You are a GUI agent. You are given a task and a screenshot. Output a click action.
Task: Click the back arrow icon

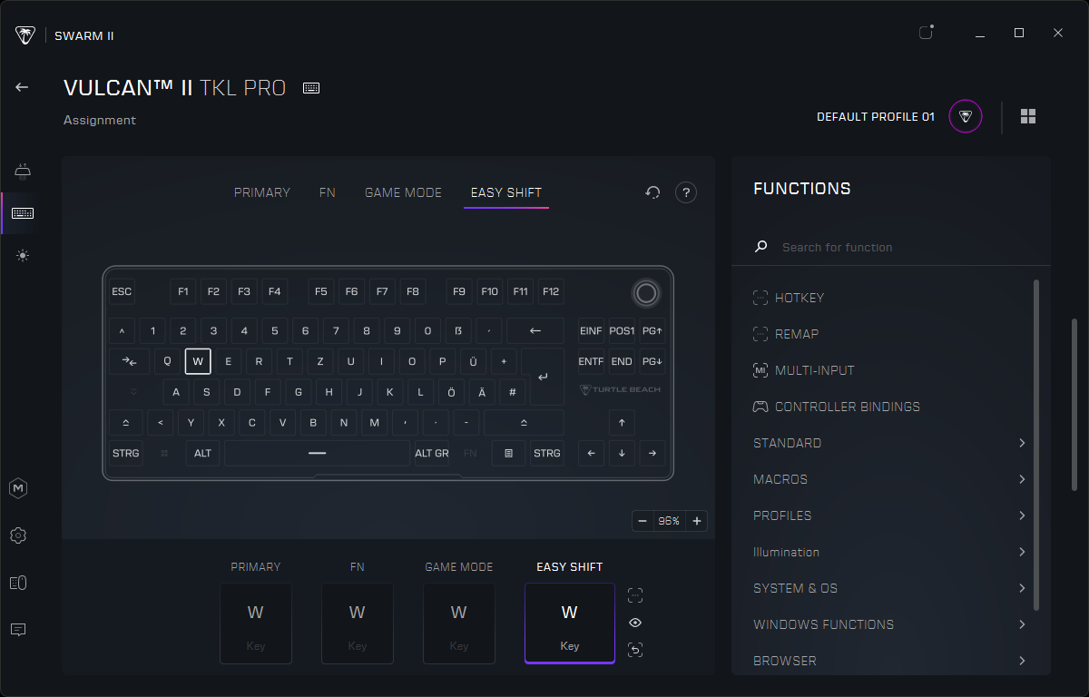tap(22, 87)
